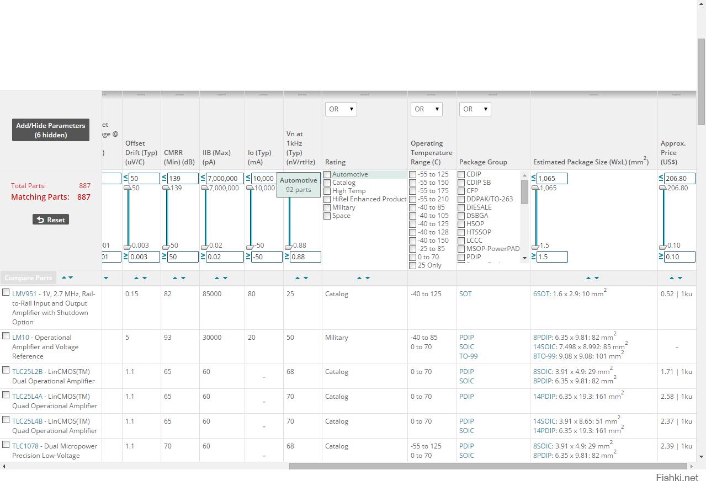Click drag handle above Rating column
This screenshot has height=486, width=706.
point(364,95)
